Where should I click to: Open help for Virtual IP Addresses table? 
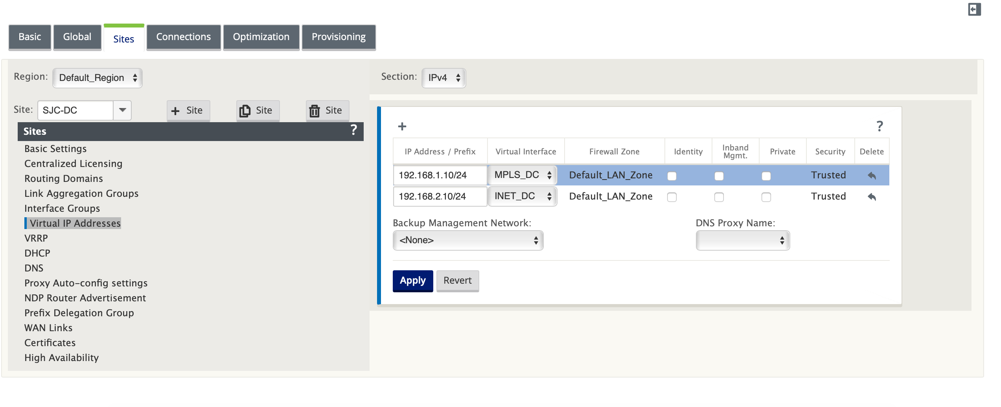pos(880,126)
